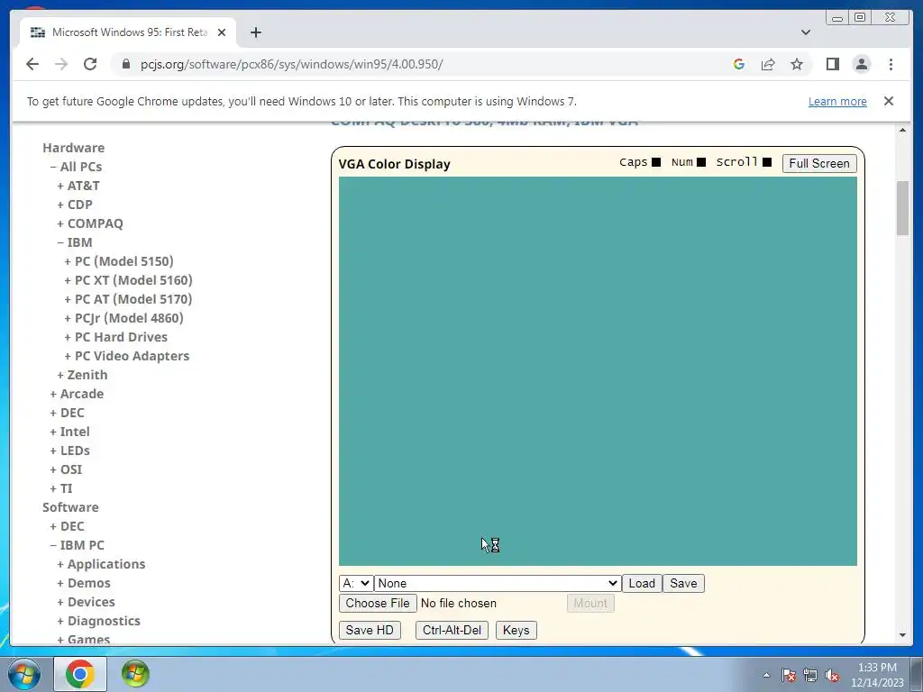Viewport: 923px width, 692px height.
Task: Open the share page icon
Action: [x=768, y=64]
